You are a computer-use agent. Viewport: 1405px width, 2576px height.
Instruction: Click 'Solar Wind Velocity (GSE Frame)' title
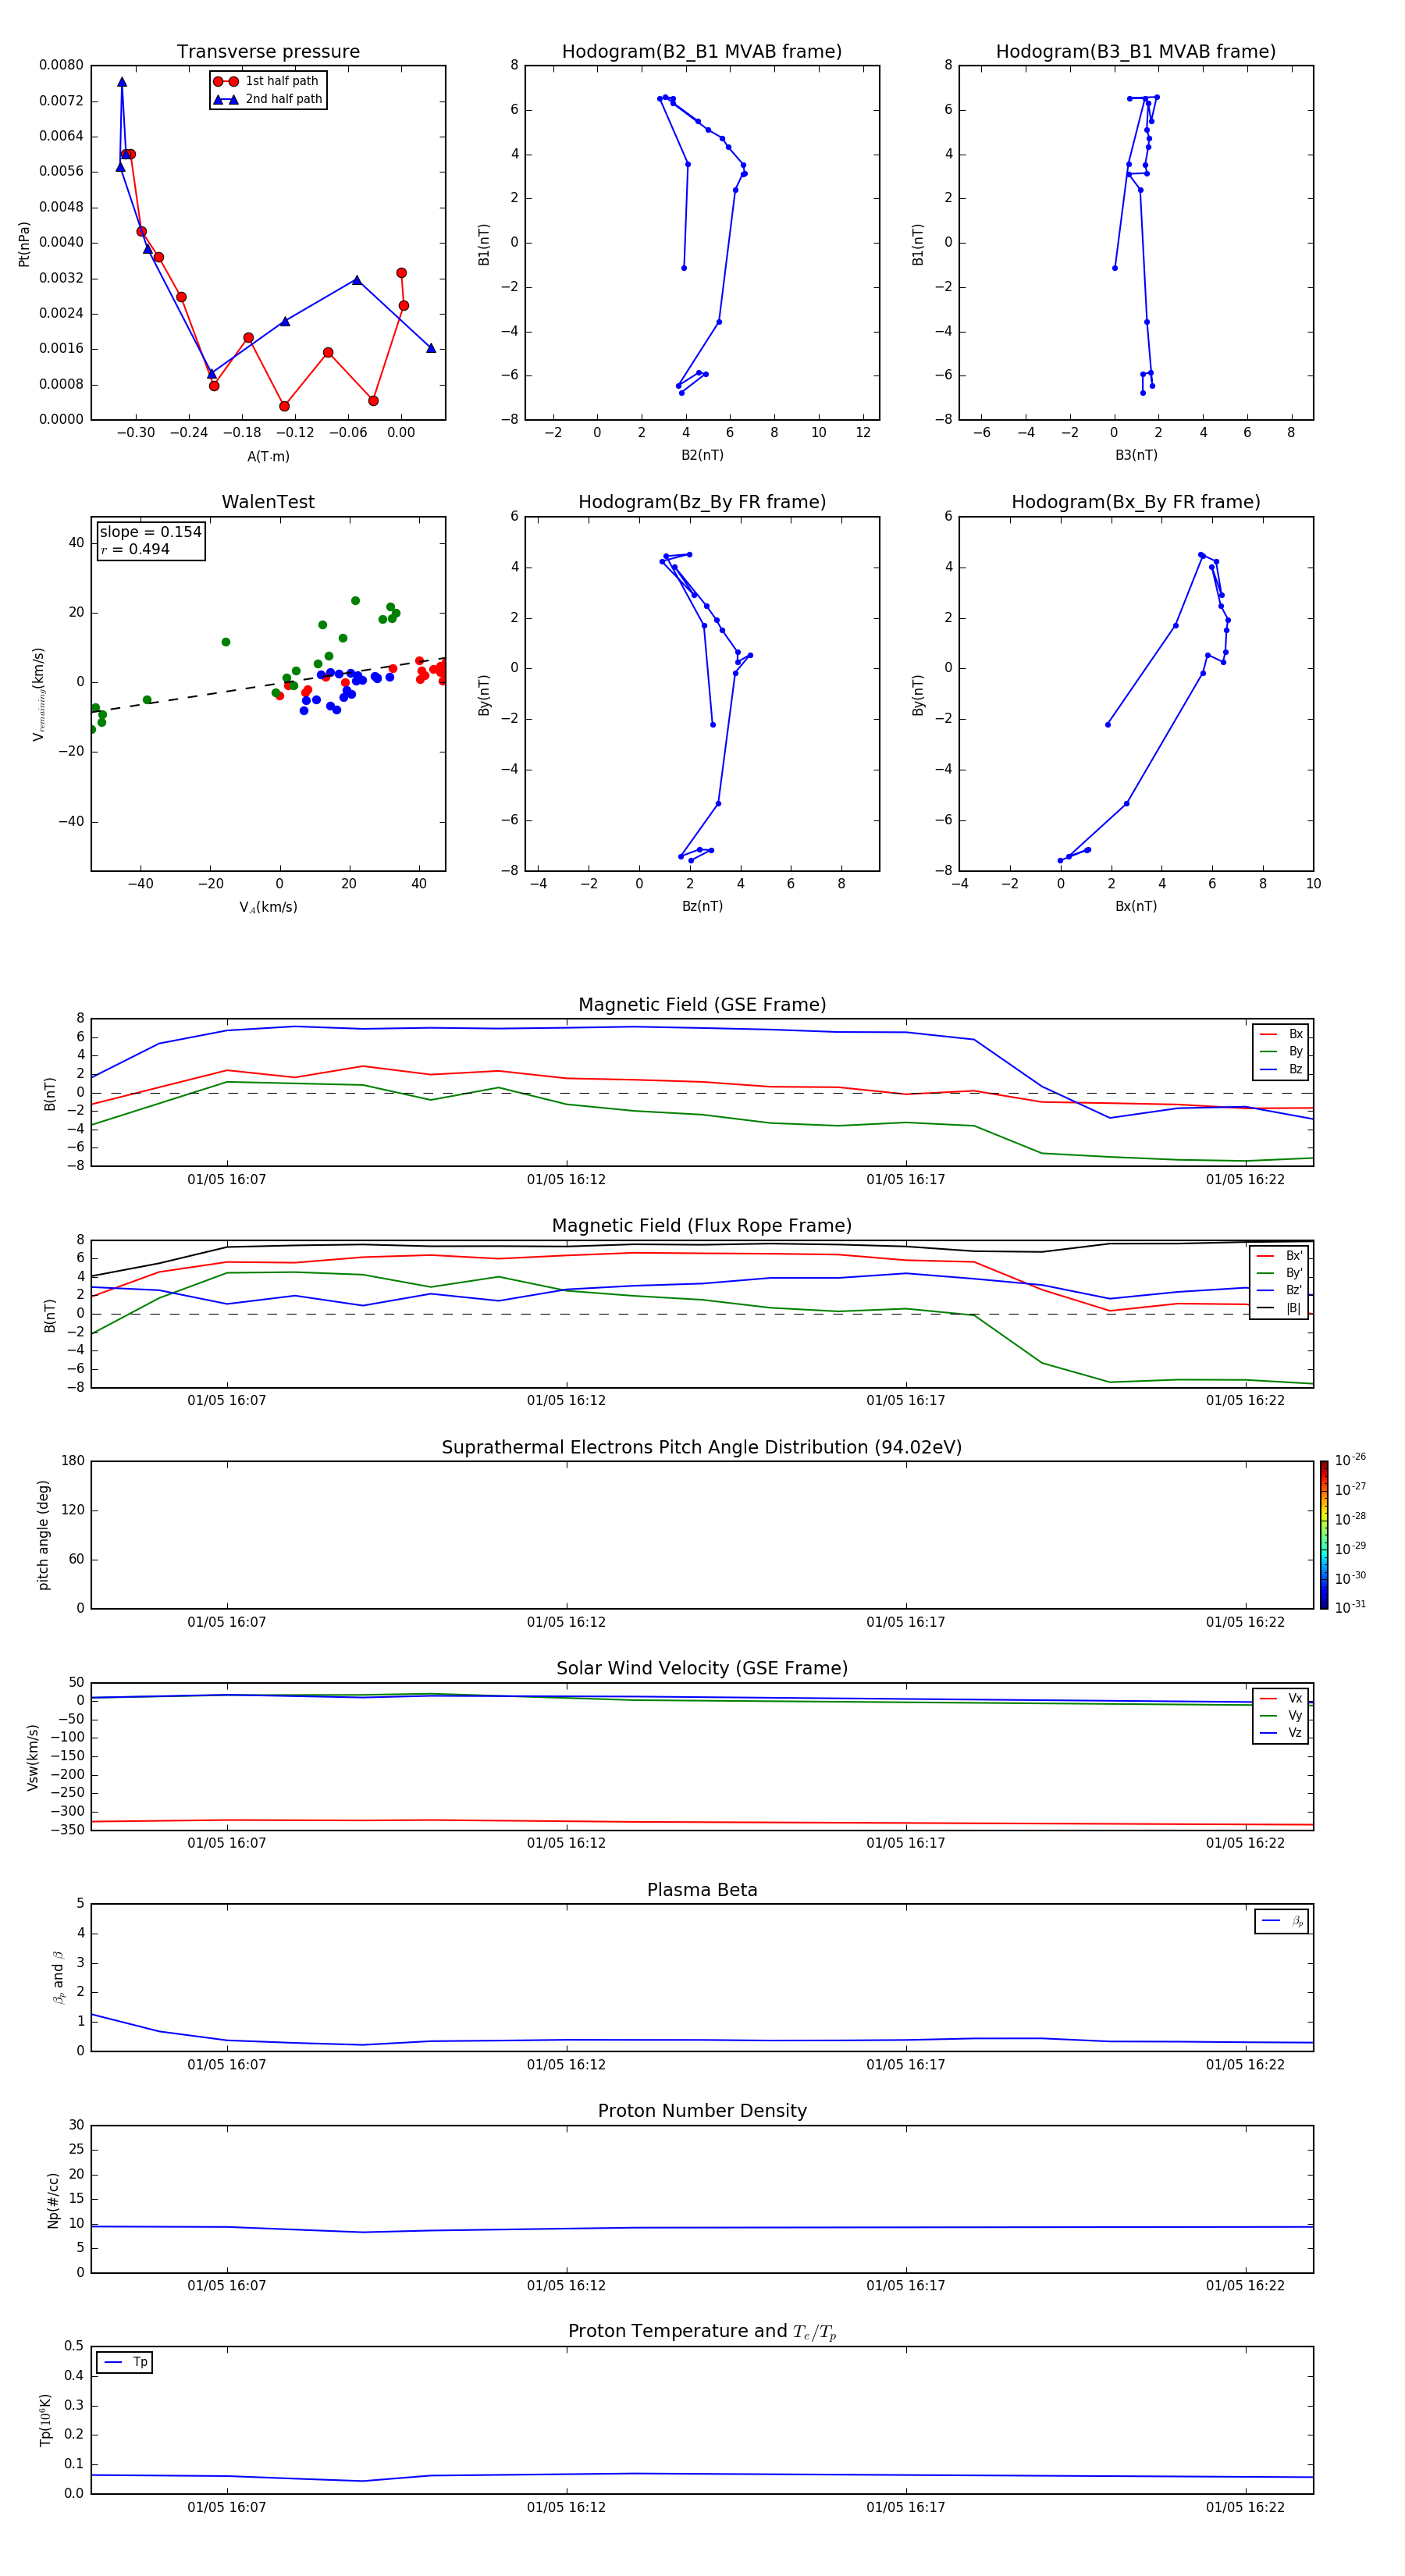[x=702, y=1668]
